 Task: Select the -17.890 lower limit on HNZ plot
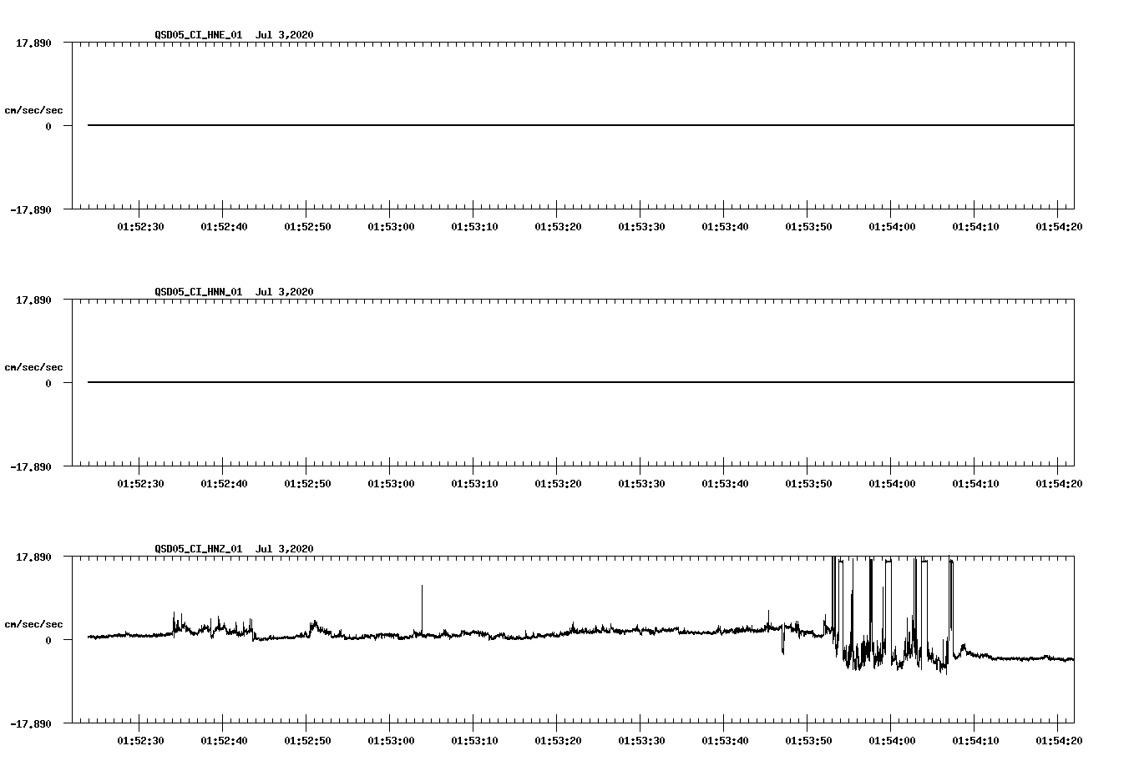coord(31,723)
